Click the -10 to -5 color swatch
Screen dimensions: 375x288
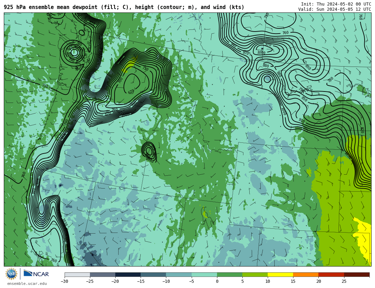point(179,275)
